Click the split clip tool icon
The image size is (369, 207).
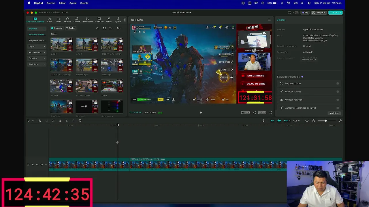coord(53,121)
